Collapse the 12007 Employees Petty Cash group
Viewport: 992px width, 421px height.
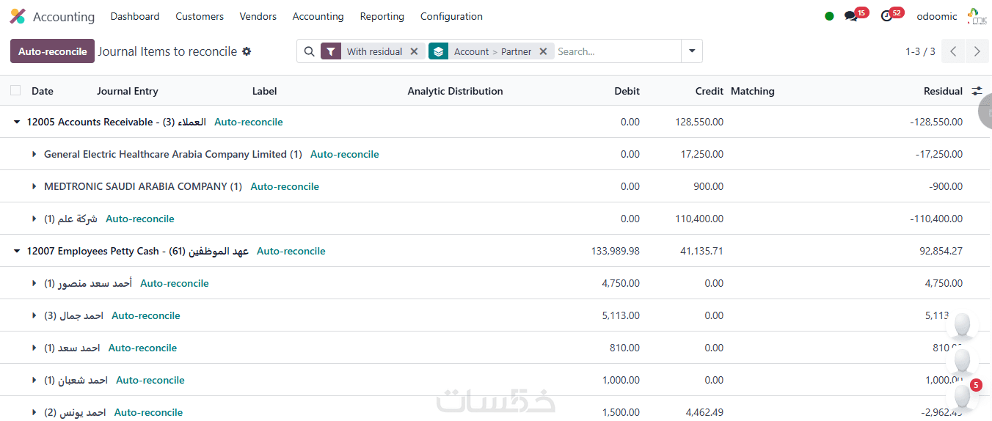tap(17, 252)
